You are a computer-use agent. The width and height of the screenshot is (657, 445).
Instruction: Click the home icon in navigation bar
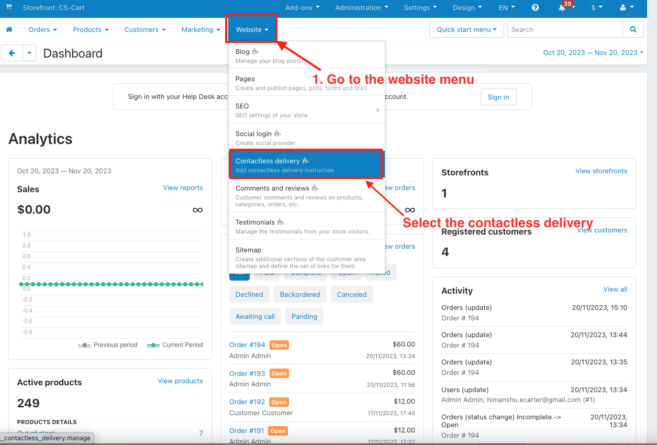(9, 29)
